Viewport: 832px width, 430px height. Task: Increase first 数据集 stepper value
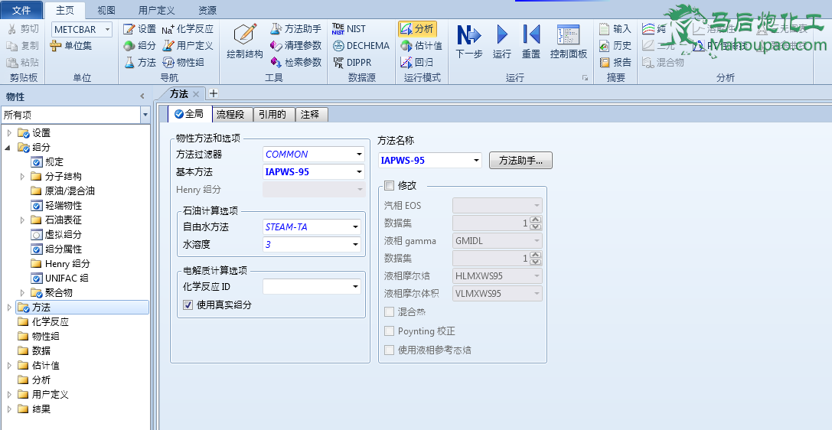point(535,220)
